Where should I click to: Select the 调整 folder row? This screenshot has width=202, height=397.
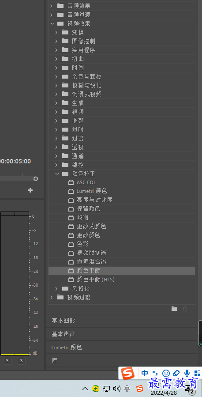122,121
